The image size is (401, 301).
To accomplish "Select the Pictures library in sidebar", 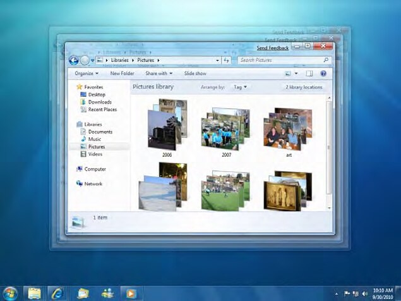I will coord(97,147).
